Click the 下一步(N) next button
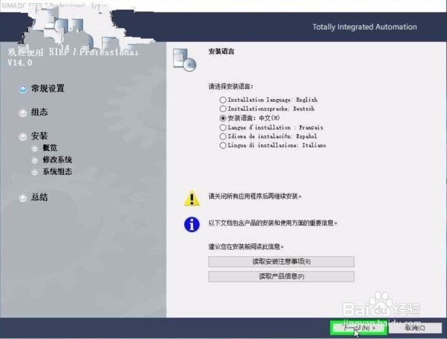The height and width of the screenshot is (339, 447). pyautogui.click(x=359, y=328)
